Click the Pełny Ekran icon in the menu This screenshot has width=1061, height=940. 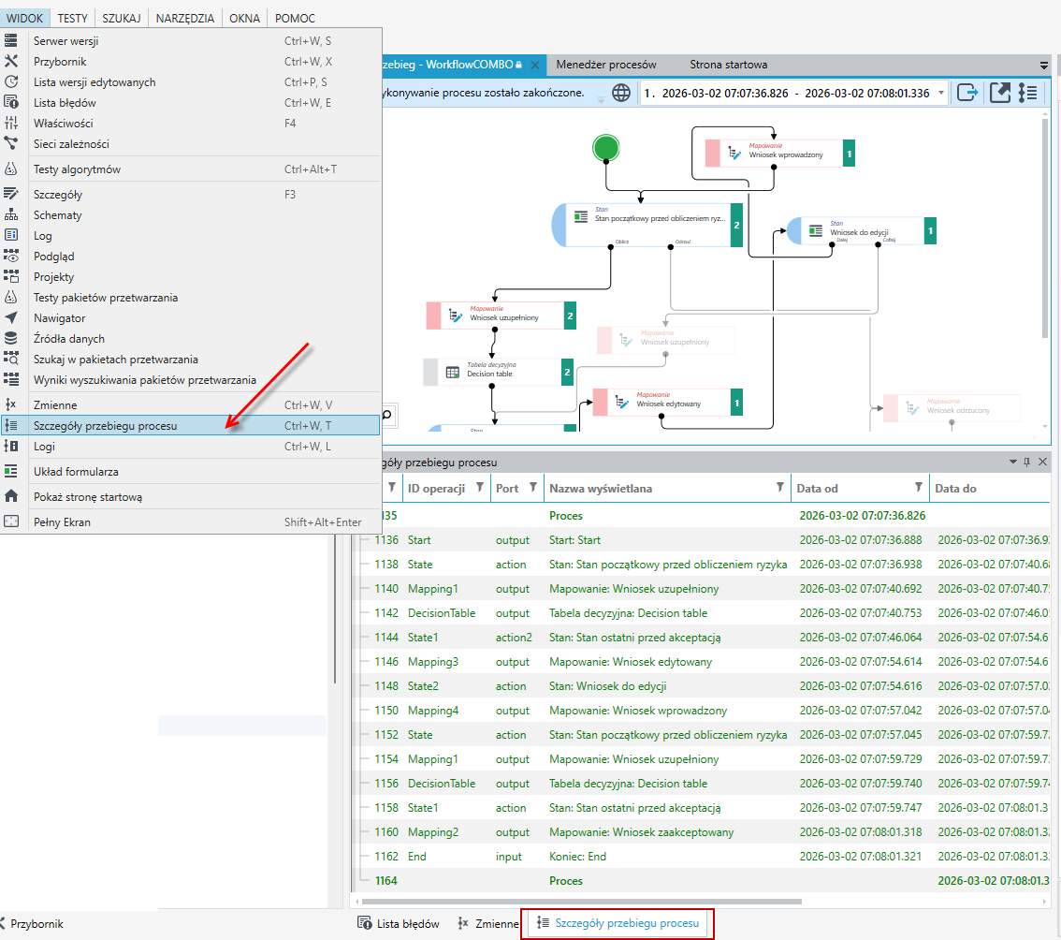point(11,521)
